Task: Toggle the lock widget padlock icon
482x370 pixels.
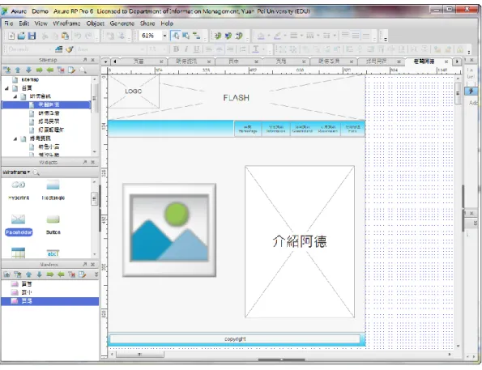Action: coord(460,49)
